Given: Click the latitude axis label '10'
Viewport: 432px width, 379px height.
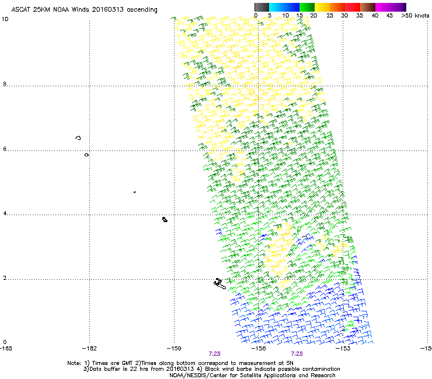Looking at the screenshot, I should (x=5, y=19).
